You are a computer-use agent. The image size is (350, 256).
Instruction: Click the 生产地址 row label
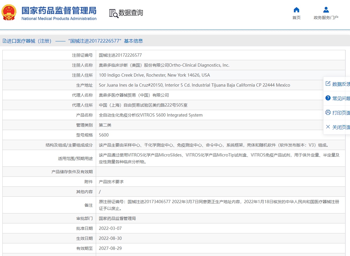coord(84,85)
